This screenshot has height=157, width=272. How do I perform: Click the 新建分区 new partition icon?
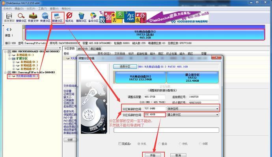coord(58,17)
